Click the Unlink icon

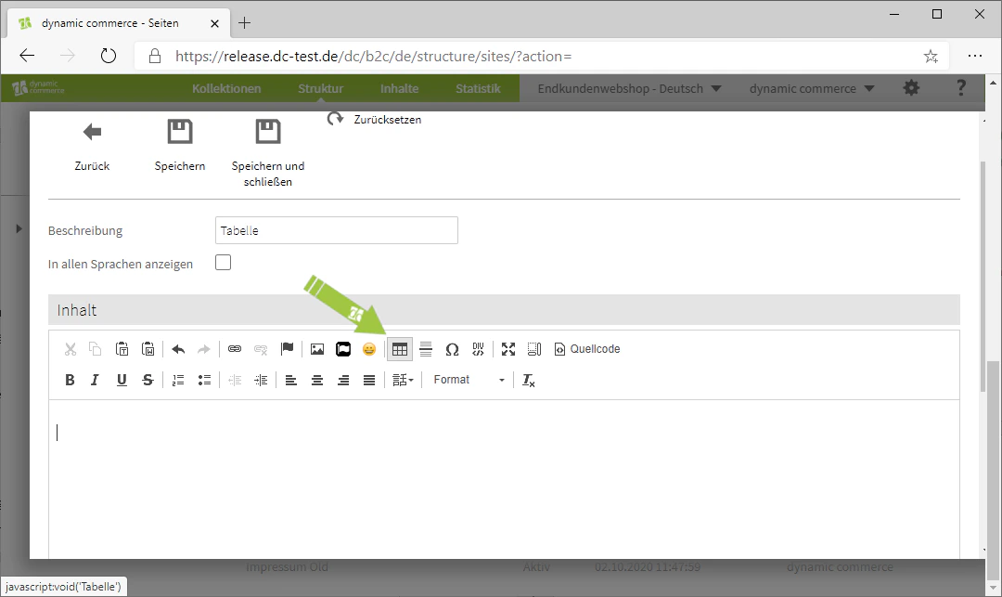(x=261, y=349)
